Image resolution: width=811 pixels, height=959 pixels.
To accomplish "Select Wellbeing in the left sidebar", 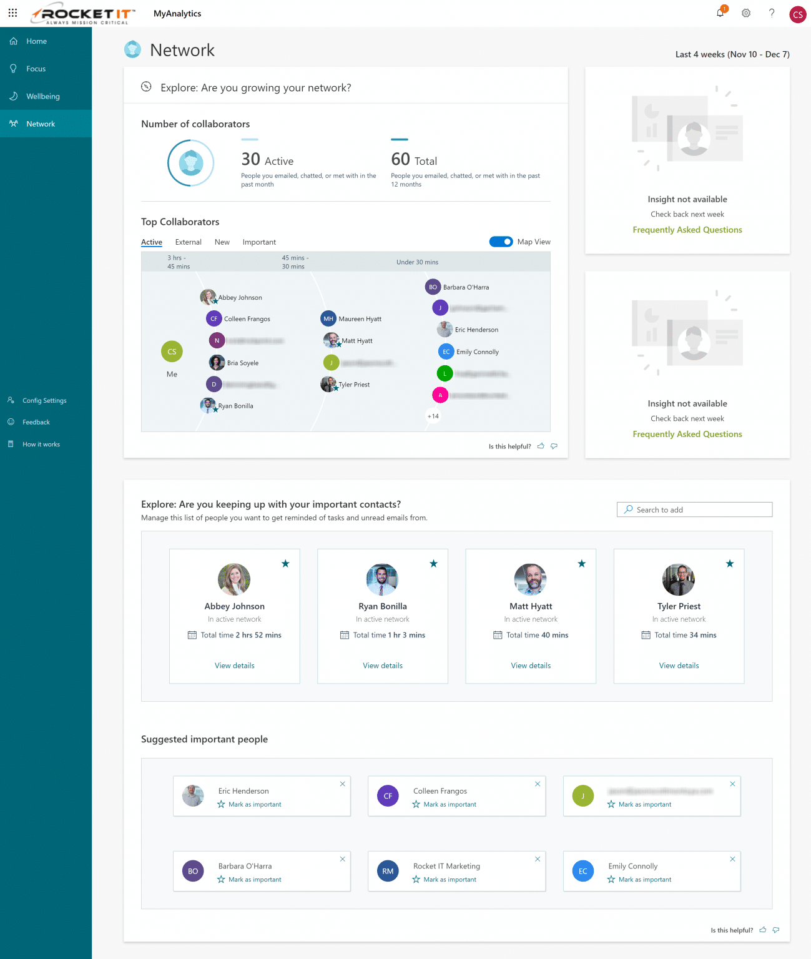I will 43,96.
